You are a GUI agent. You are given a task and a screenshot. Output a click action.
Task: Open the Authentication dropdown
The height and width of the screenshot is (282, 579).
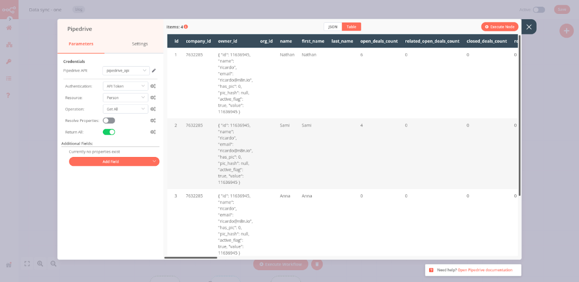point(126,86)
